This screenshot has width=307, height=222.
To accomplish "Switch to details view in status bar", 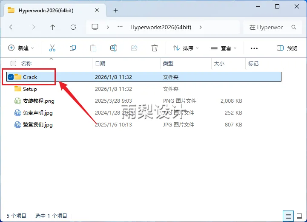I will 288,216.
